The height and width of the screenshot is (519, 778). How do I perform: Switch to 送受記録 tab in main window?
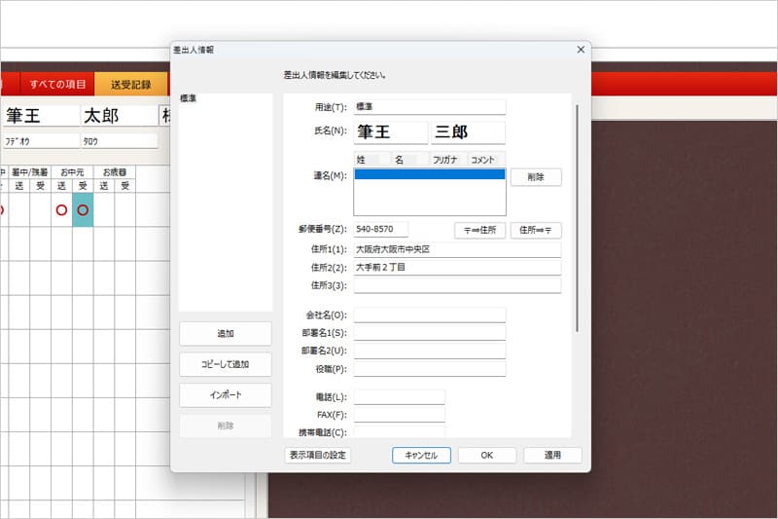[x=131, y=85]
